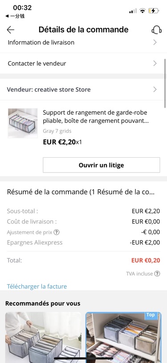Open Vendeur creative store Store chevron
Screen dimensions: 167x363
click(155, 89)
